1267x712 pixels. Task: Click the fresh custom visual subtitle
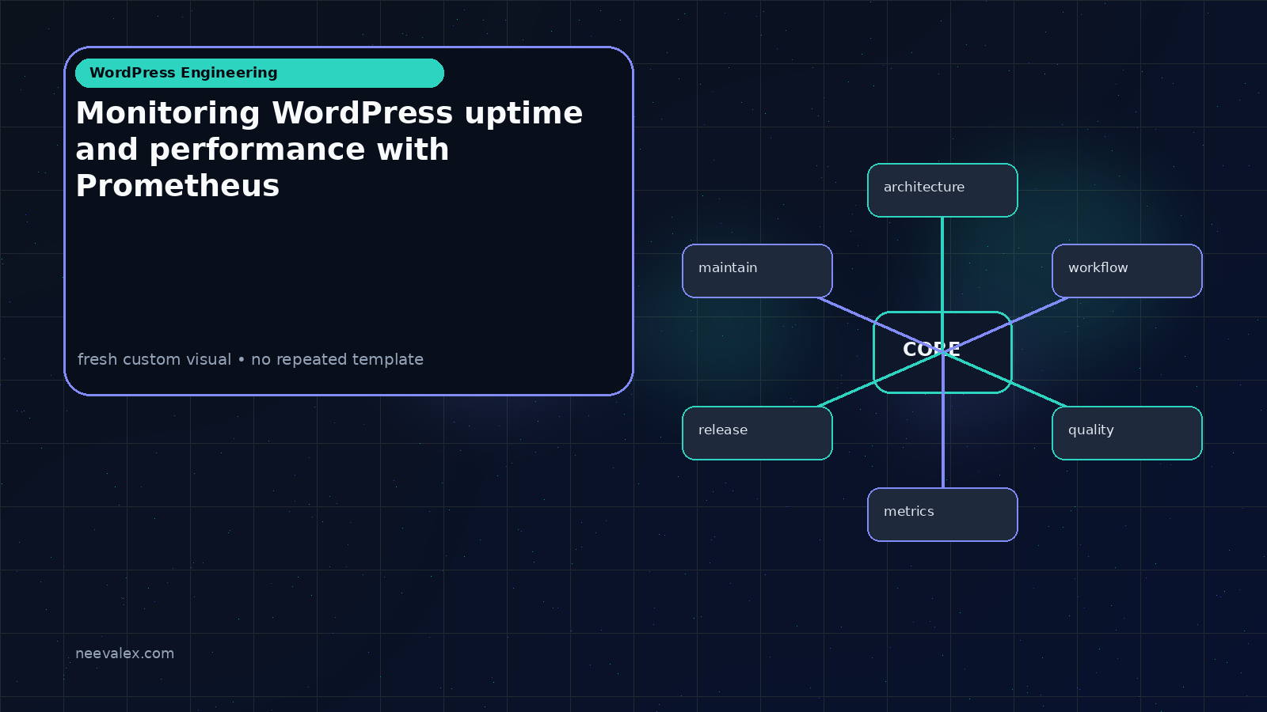250,359
